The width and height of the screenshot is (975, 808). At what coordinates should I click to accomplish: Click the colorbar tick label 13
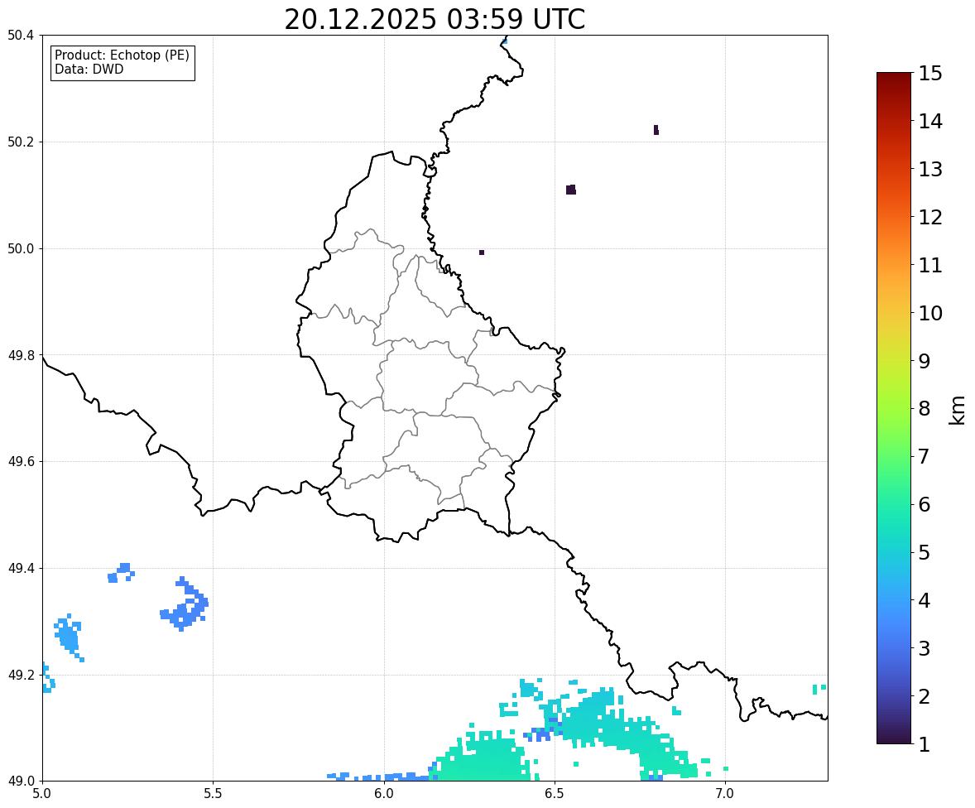[x=930, y=169]
